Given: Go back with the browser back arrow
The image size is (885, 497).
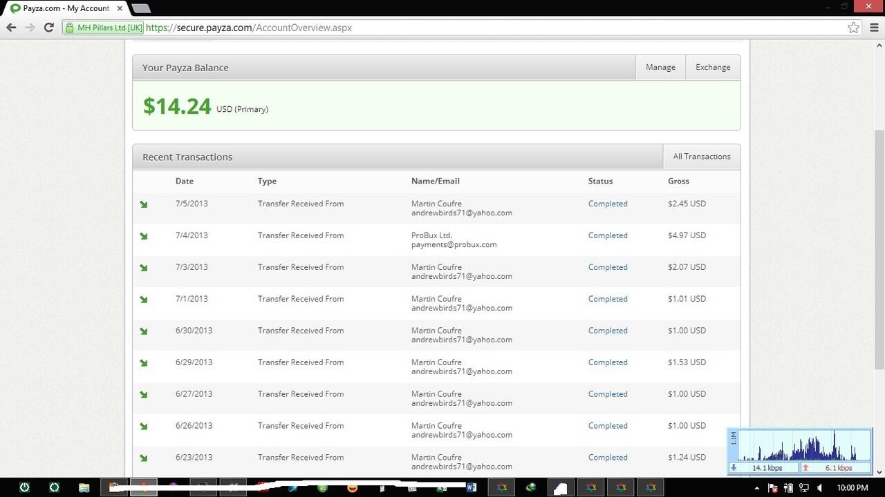Looking at the screenshot, I should (11, 28).
